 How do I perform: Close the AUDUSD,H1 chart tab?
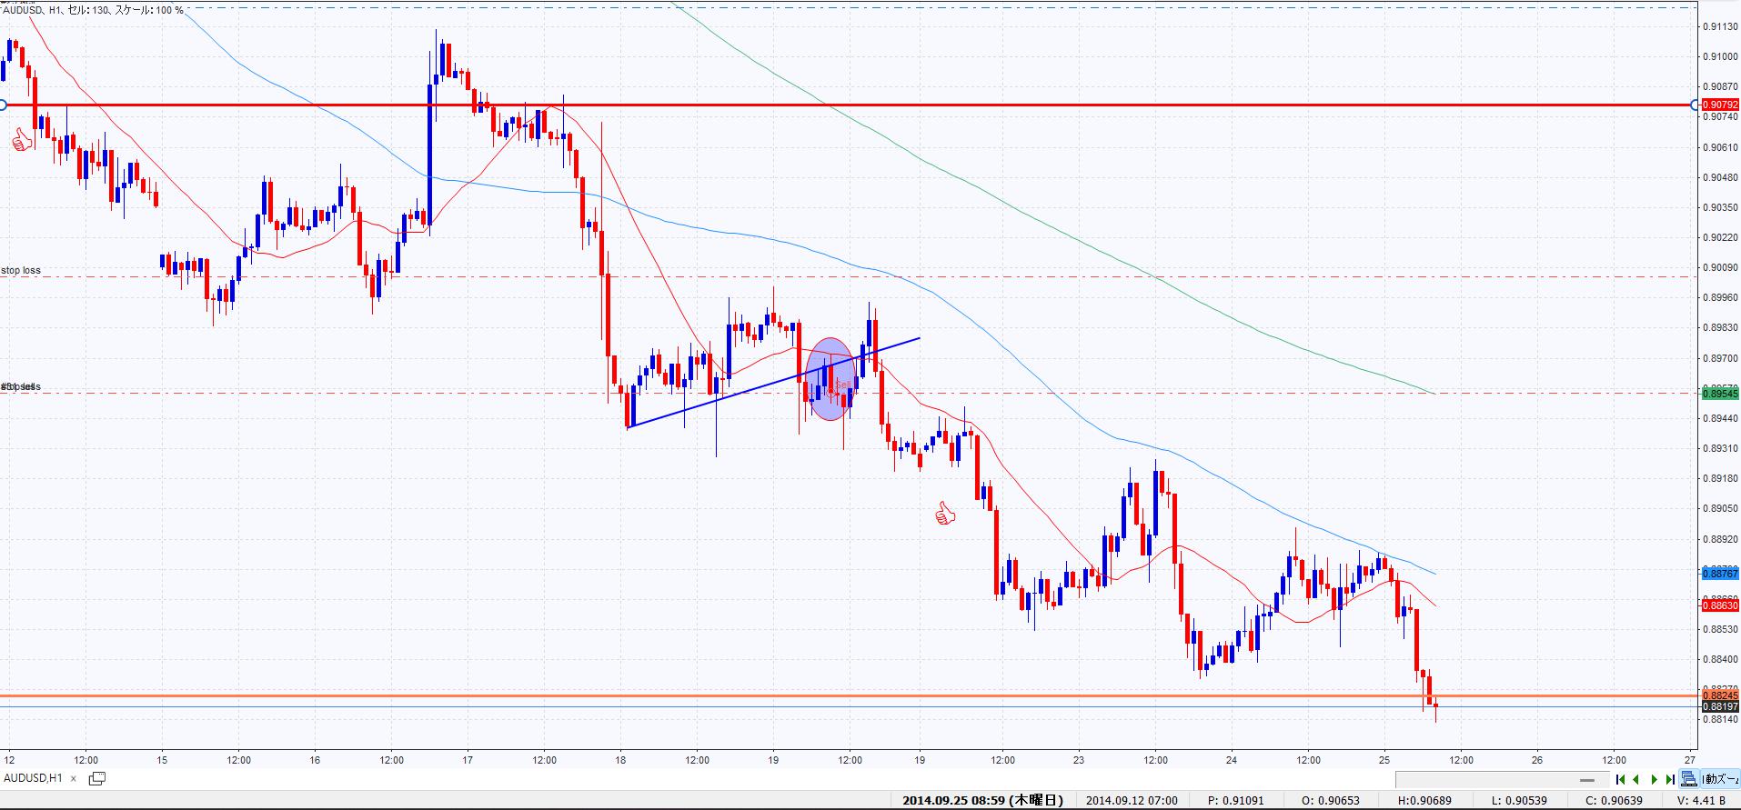click(x=74, y=778)
